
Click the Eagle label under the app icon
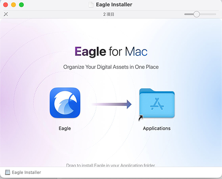click(65, 128)
